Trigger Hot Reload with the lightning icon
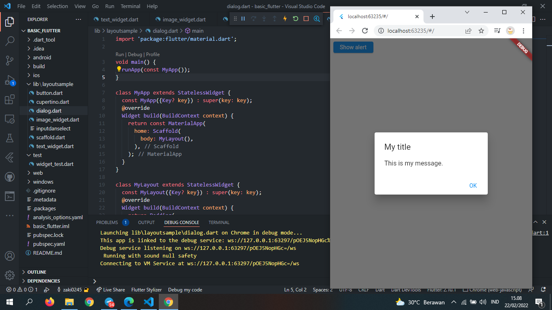The height and width of the screenshot is (310, 552). click(x=285, y=19)
